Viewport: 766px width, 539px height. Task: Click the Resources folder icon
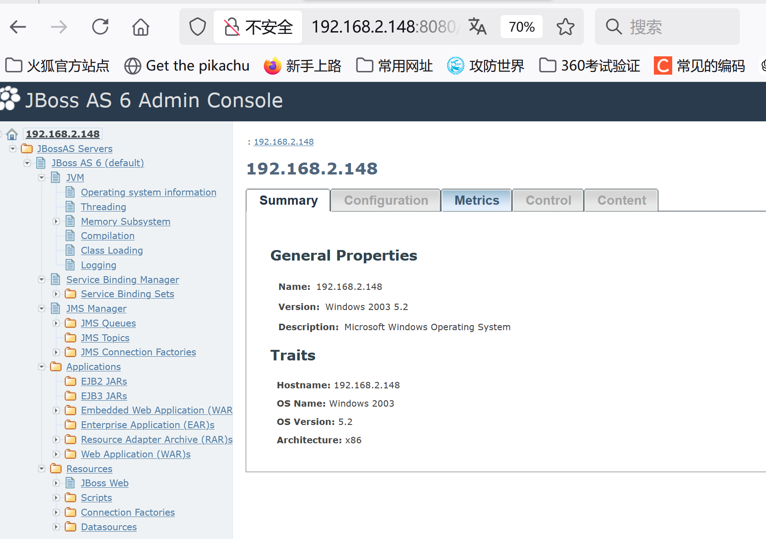click(56, 469)
